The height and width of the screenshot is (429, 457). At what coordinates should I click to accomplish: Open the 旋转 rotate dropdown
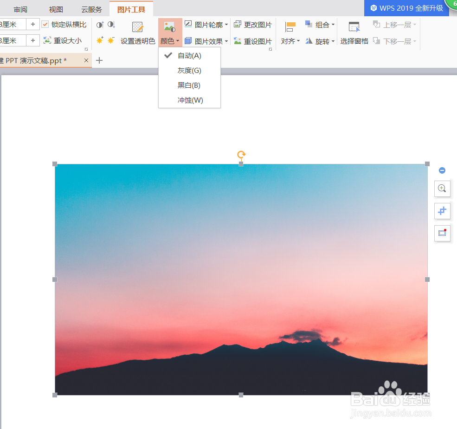(x=320, y=41)
